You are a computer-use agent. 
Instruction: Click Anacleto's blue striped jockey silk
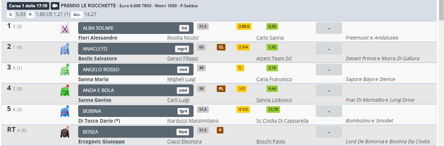65,49
